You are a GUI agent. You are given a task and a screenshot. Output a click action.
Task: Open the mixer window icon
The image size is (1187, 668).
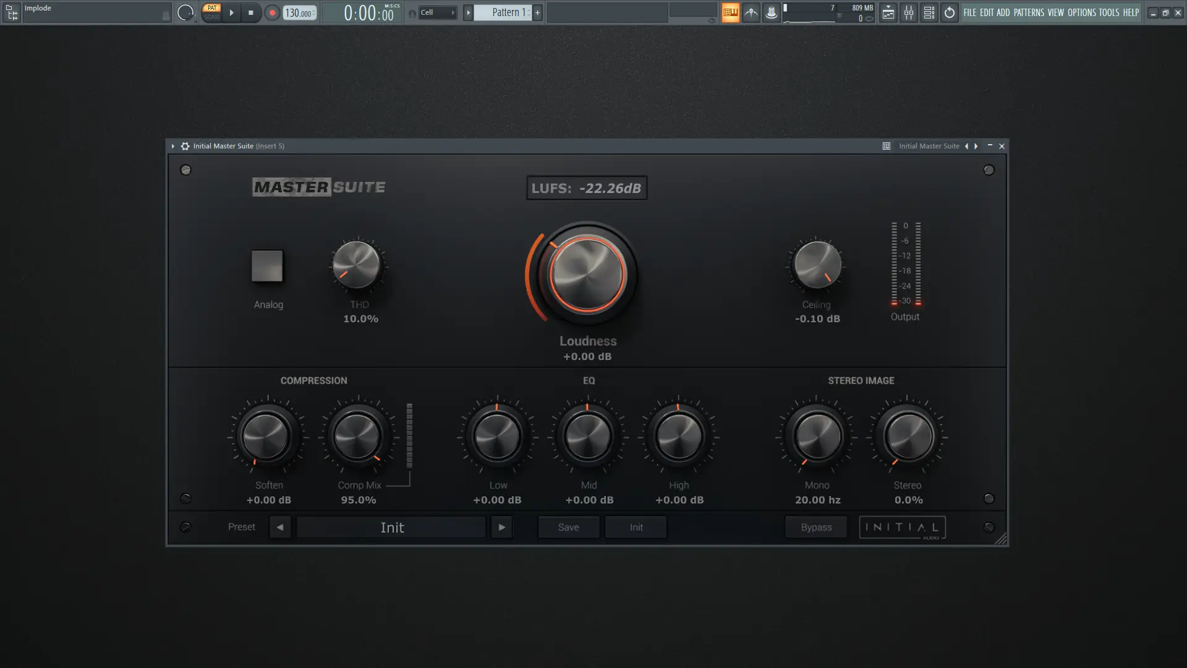click(x=908, y=12)
